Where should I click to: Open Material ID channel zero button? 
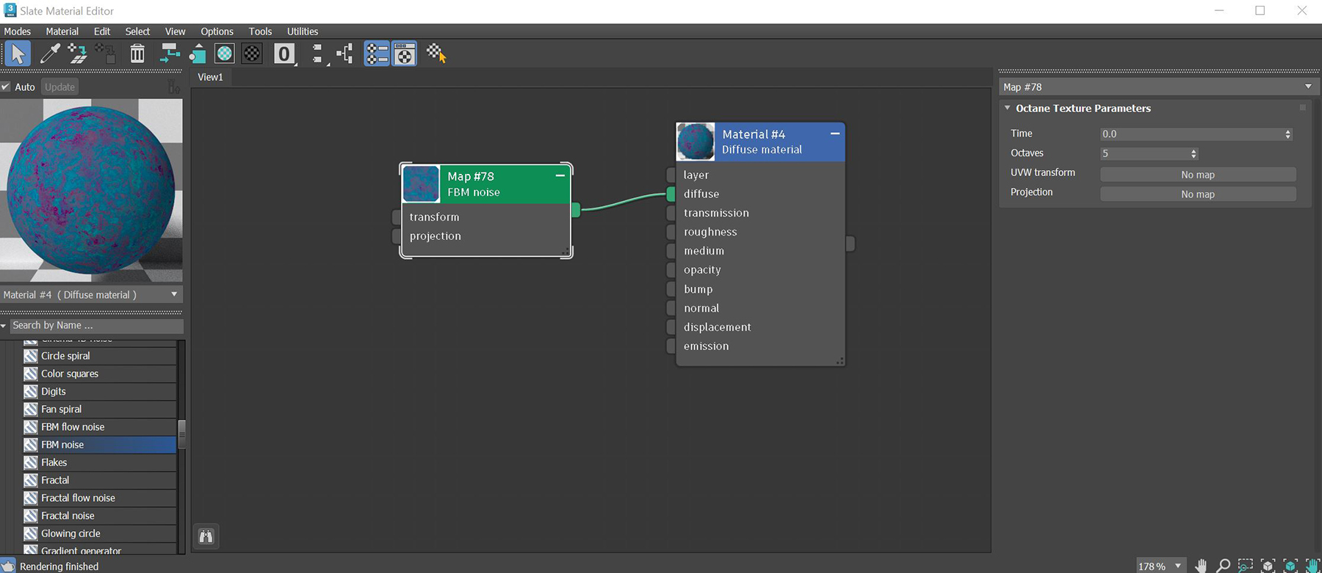(284, 54)
